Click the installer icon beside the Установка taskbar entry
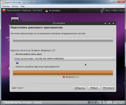 [47, 11]
